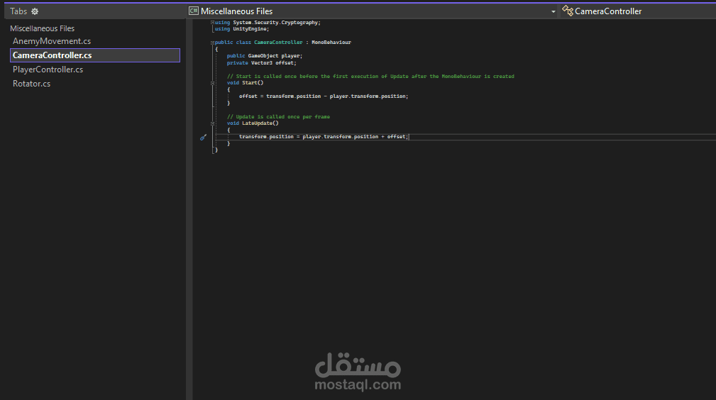The width and height of the screenshot is (716, 400).
Task: Click the 'Update is called once per frame' comment
Action: click(278, 117)
